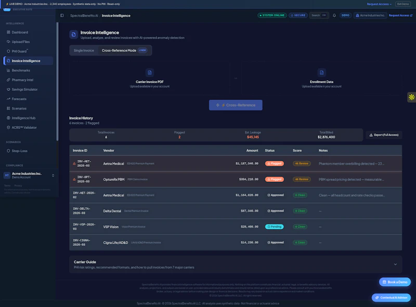416x307 pixels.
Task: Click the Vendor column header
Action: (x=109, y=151)
